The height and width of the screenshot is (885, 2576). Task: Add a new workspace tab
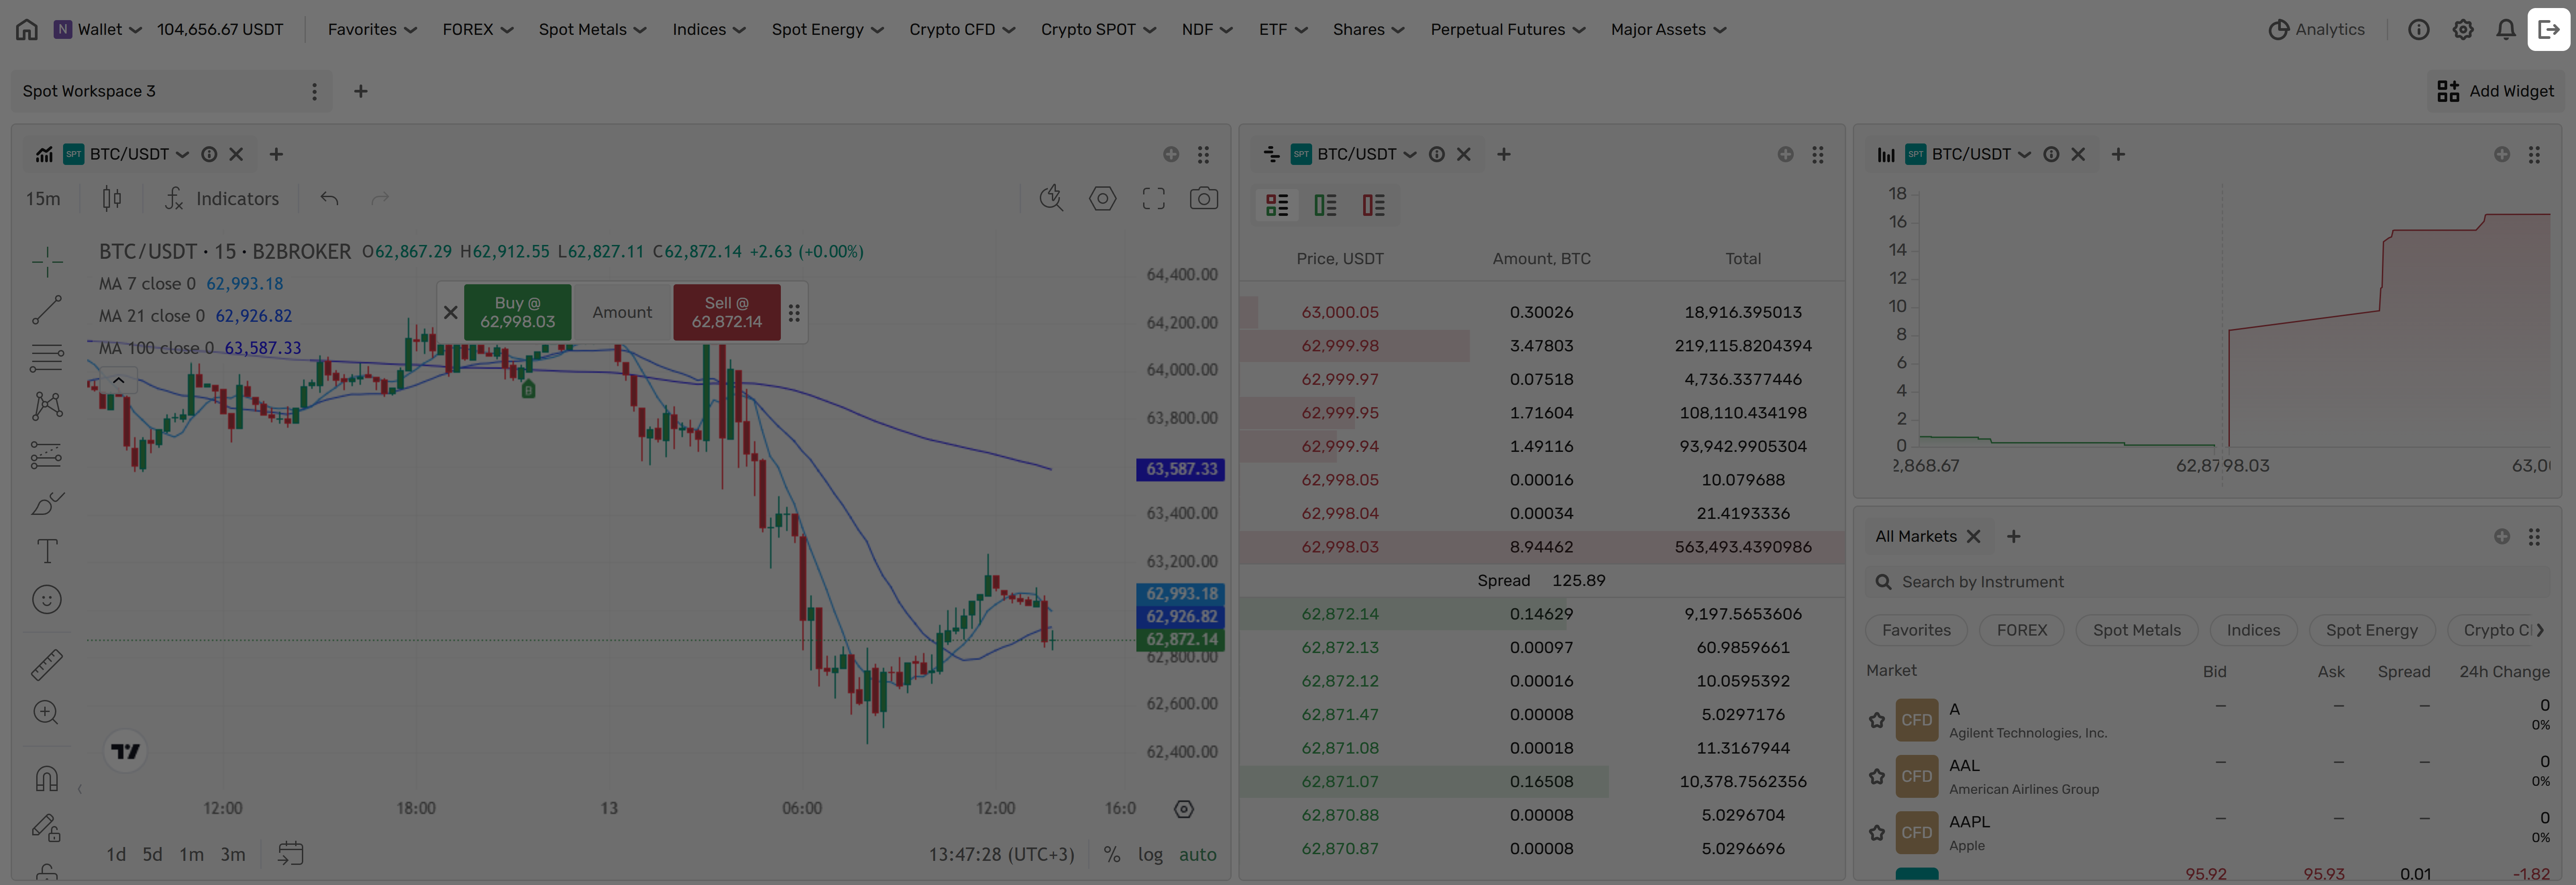pyautogui.click(x=361, y=92)
